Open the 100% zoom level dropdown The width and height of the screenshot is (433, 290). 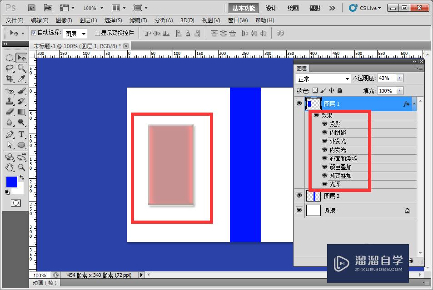pyautogui.click(x=102, y=8)
